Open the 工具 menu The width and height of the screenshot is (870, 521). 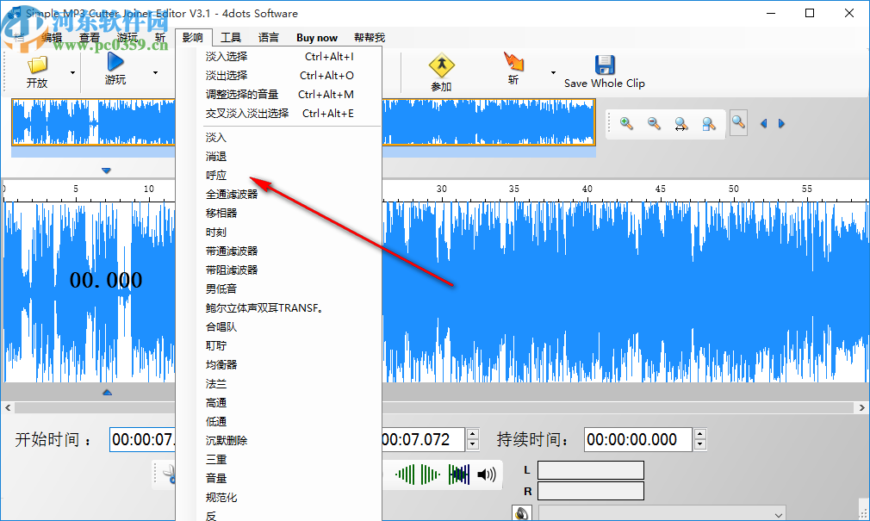click(231, 37)
